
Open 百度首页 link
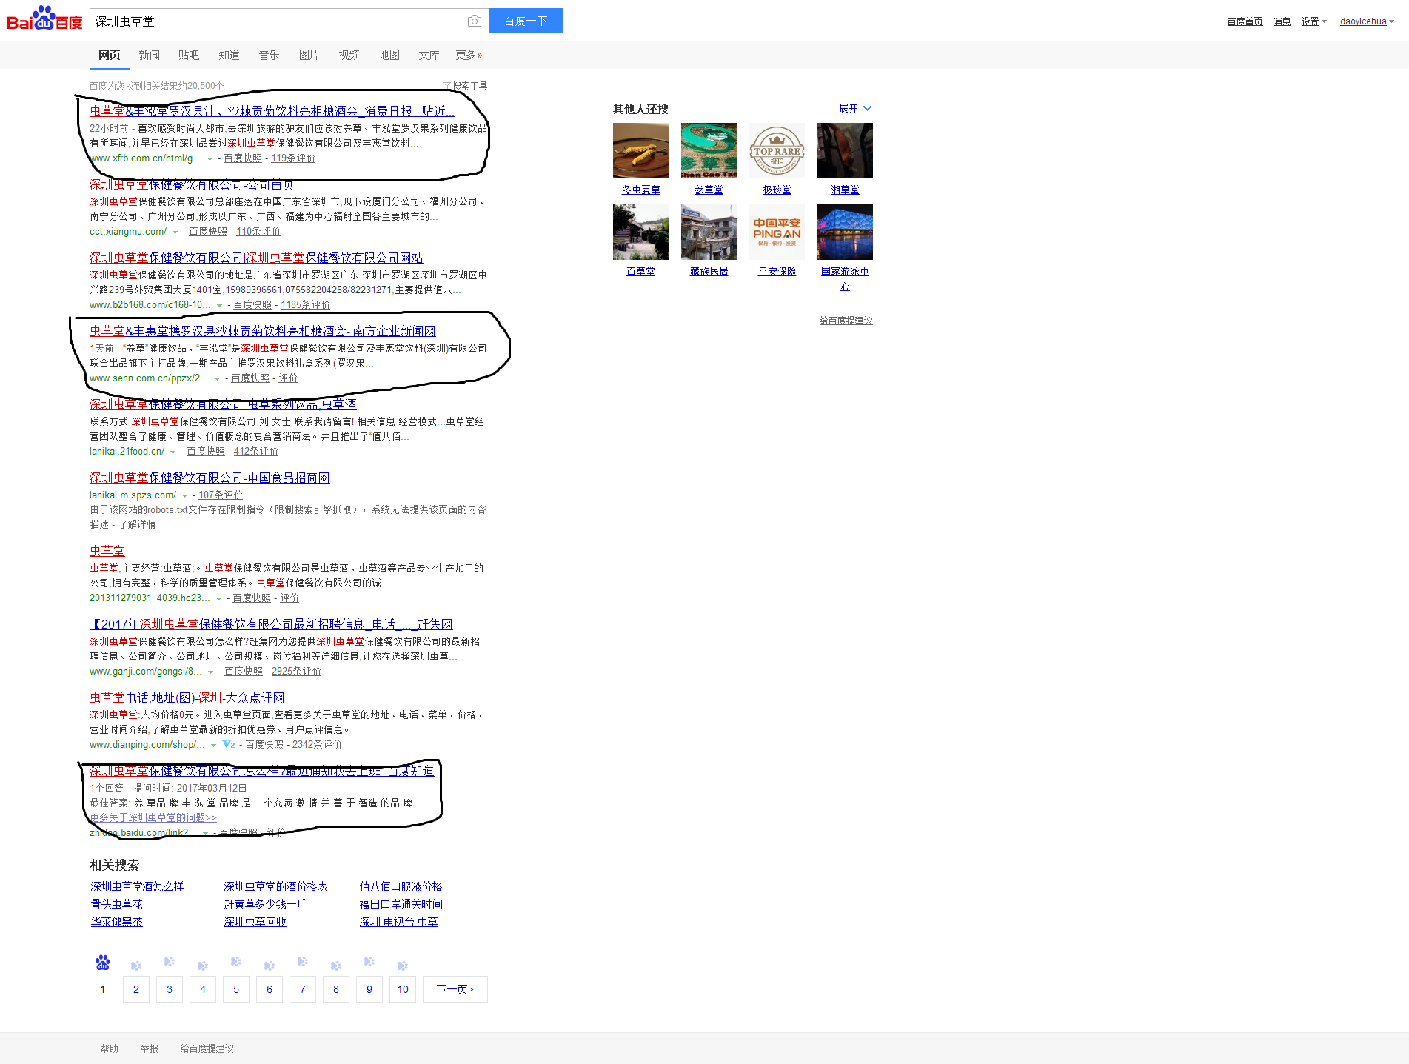[1245, 21]
